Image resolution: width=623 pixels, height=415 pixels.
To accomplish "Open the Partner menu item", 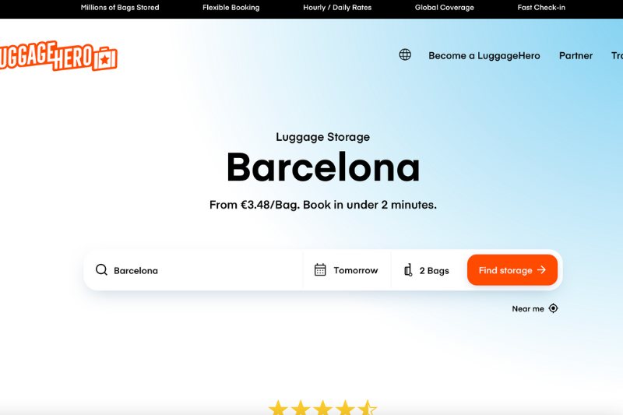I will (x=575, y=55).
